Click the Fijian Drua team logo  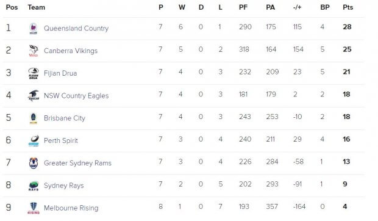pyautogui.click(x=34, y=73)
